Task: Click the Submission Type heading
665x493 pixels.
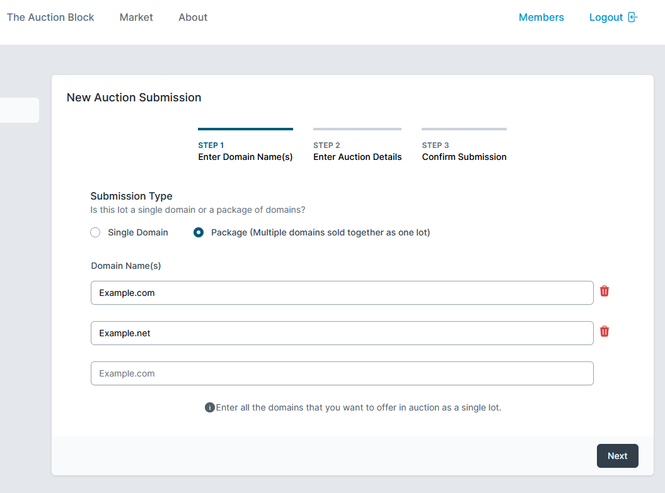Action: point(132,196)
